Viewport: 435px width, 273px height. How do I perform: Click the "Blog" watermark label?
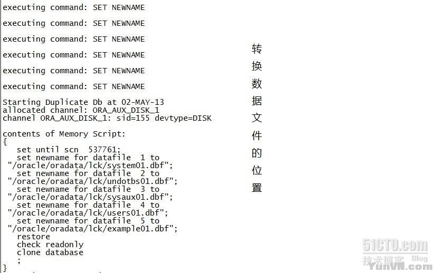pyautogui.click(x=419, y=259)
